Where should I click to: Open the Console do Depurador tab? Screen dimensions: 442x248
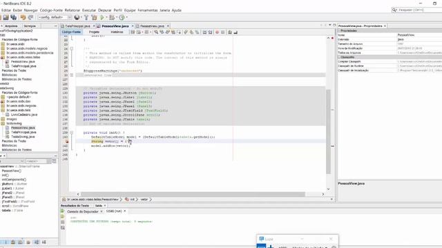[83, 211]
